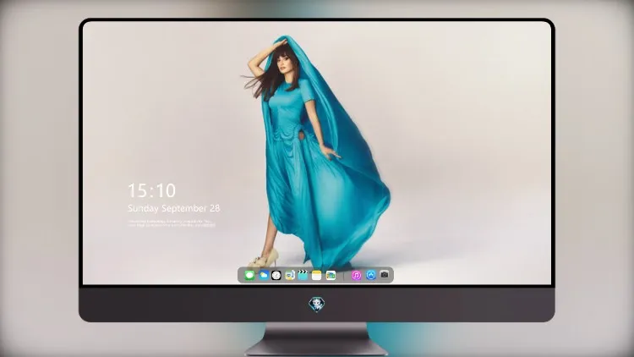Open the pink iTunes music app in dock

click(356, 275)
